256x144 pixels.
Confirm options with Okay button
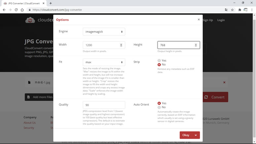click(x=186, y=135)
